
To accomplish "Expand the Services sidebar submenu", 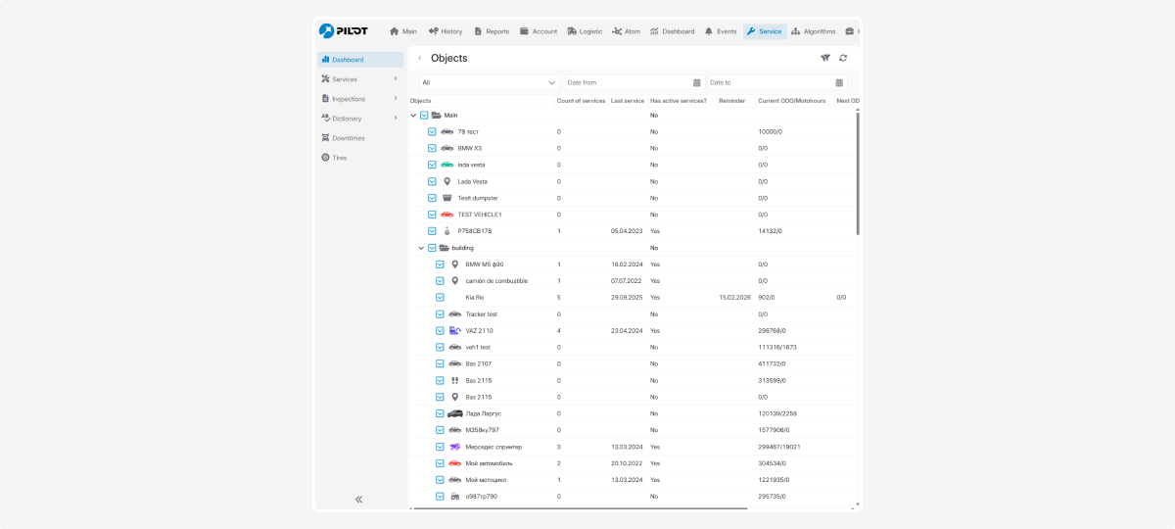I will (396, 79).
